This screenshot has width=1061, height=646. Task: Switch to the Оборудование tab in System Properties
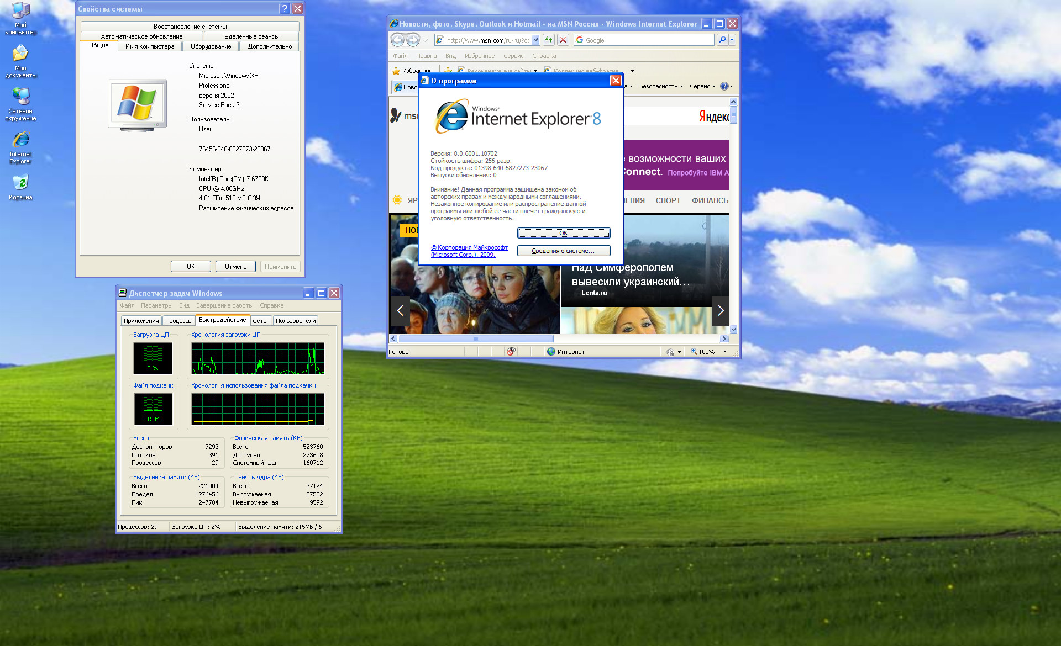pos(211,46)
